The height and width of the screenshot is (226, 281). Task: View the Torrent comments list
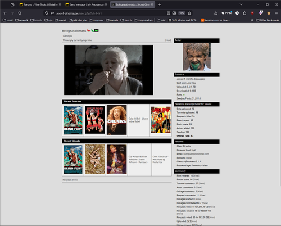tap(202, 183)
